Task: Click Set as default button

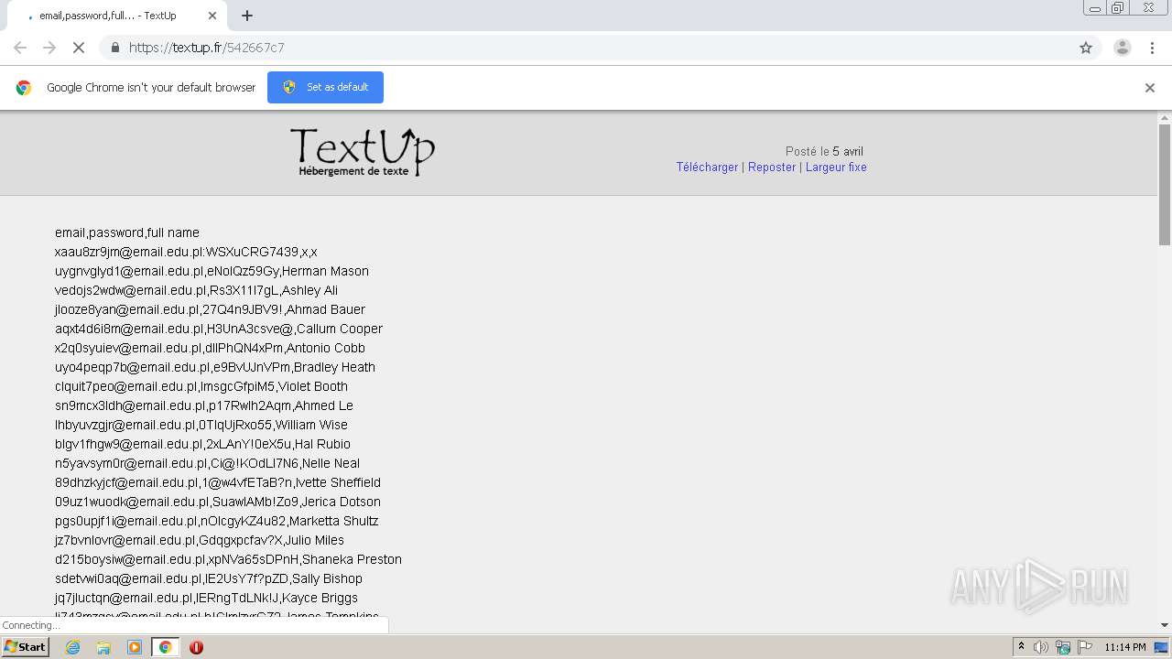Action: point(325,87)
